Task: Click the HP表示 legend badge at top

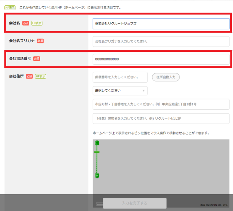Action: (x=10, y=7)
